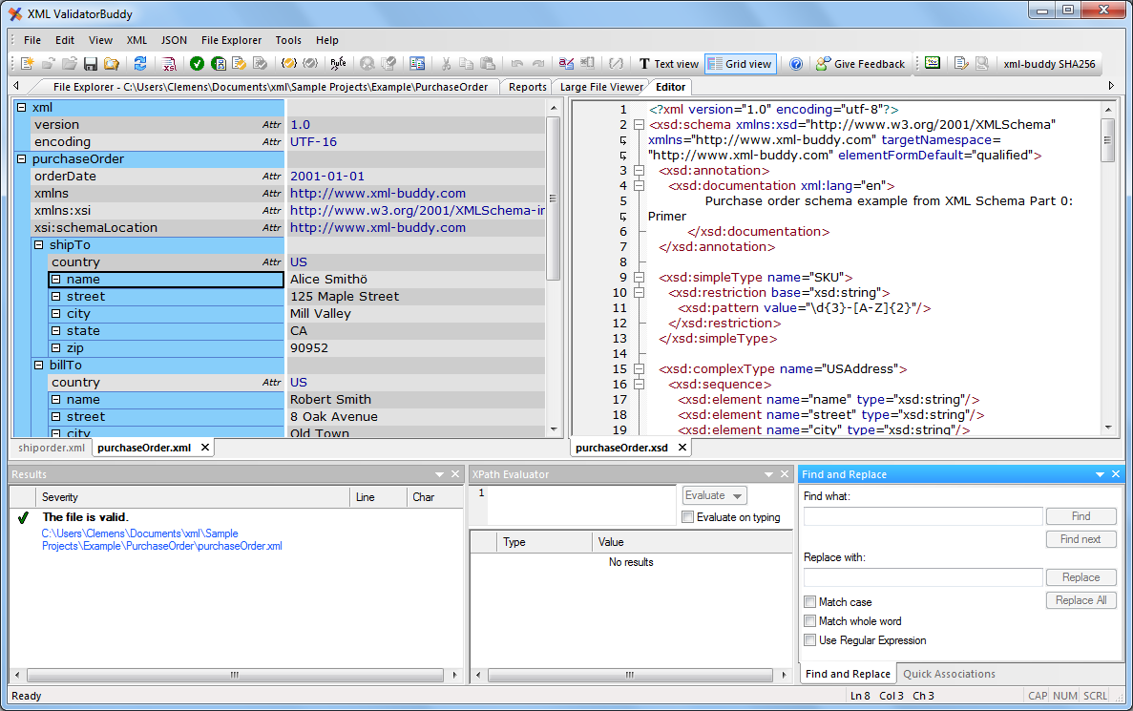Image resolution: width=1133 pixels, height=711 pixels.
Task: Click the xml-buddy SHA256 toolbar item
Action: 1049,64
